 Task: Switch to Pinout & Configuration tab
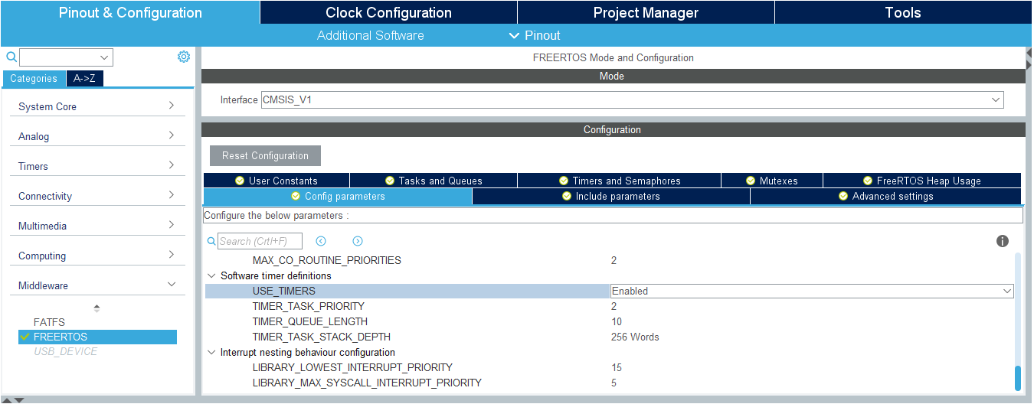(130, 12)
